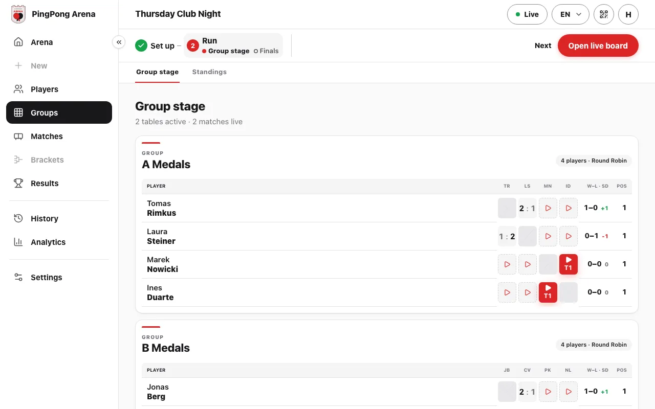This screenshot has height=409, width=655.
Task: Start Tomas Rimkus match in ID column
Action: click(x=569, y=208)
